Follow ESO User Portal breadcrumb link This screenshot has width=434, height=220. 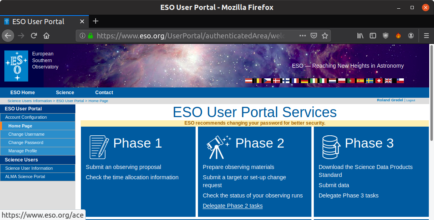coord(70,101)
